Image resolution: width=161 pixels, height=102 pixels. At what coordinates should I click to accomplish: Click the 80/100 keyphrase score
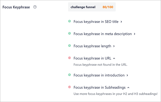108,7
